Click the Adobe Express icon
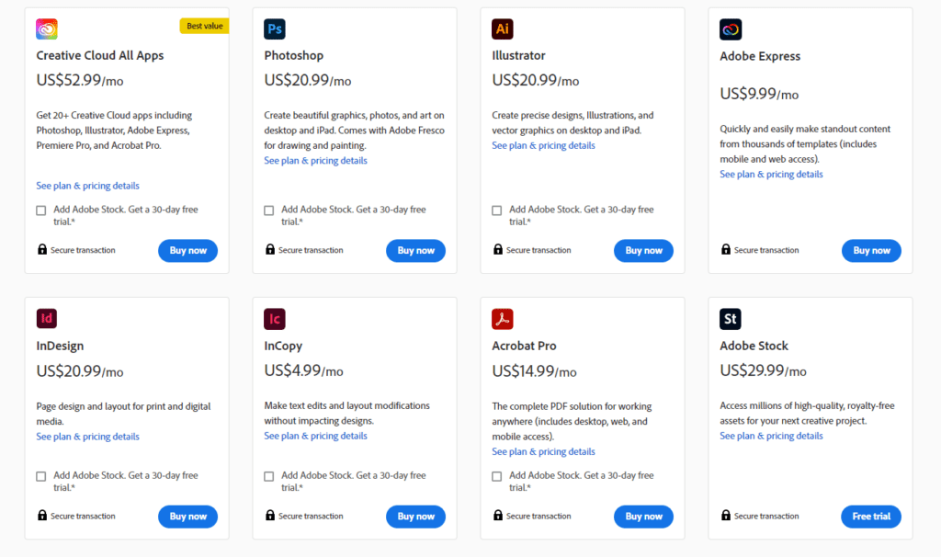 click(731, 29)
